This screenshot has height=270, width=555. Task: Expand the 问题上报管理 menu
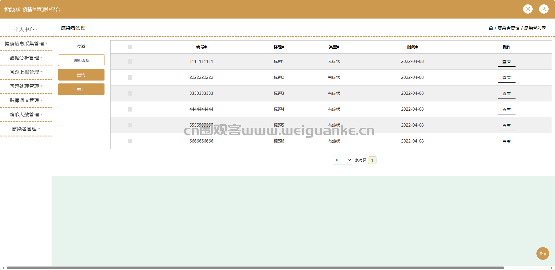[x=26, y=72]
